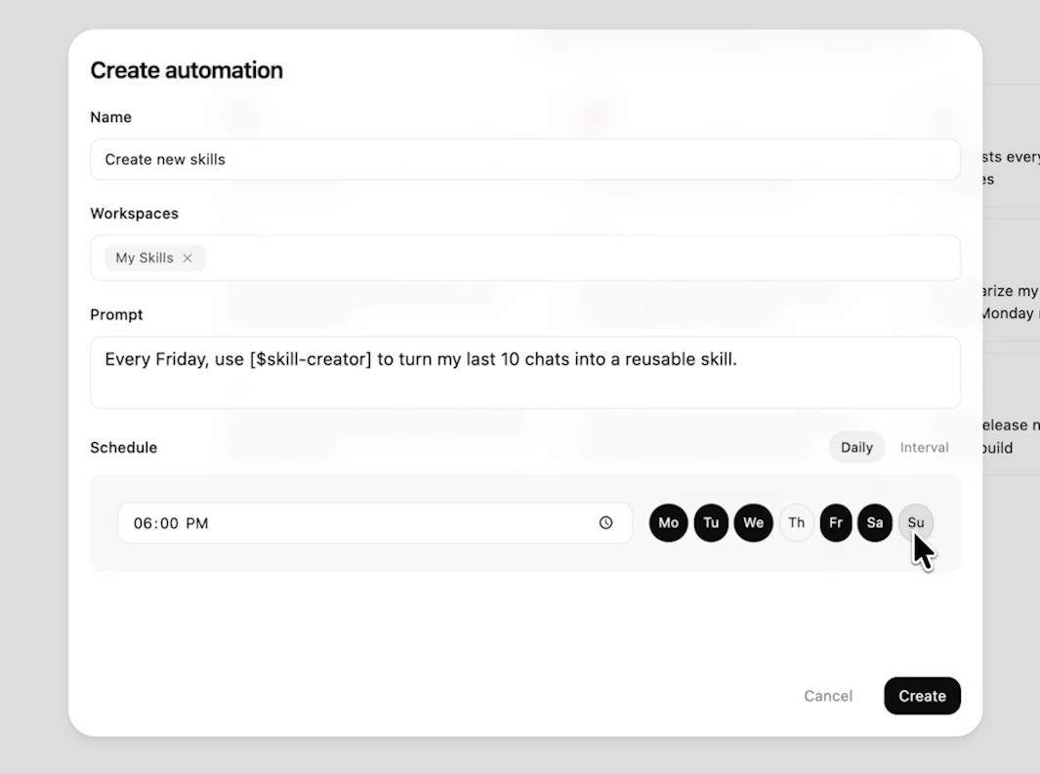Remove the My Skills workspace chip

coord(187,259)
